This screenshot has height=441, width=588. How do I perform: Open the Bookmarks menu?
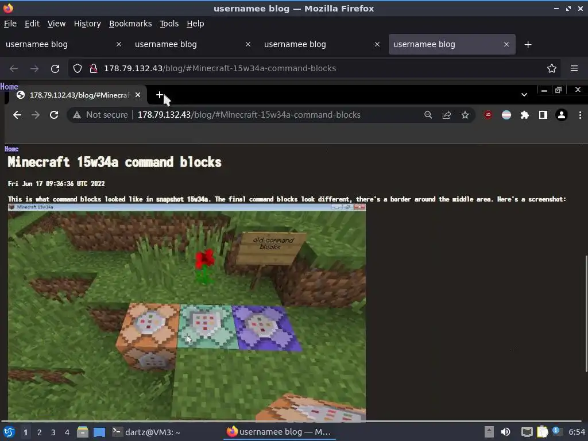click(x=130, y=24)
